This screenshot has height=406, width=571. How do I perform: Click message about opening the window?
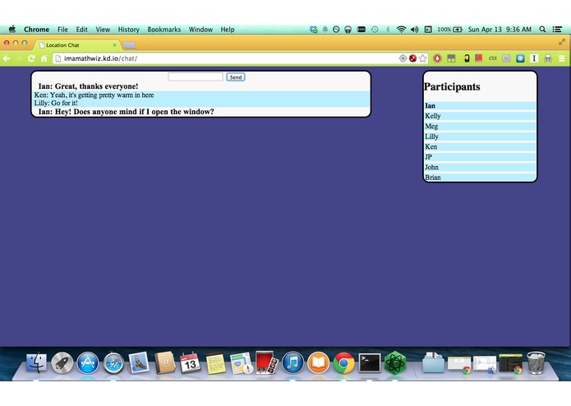pos(126,112)
